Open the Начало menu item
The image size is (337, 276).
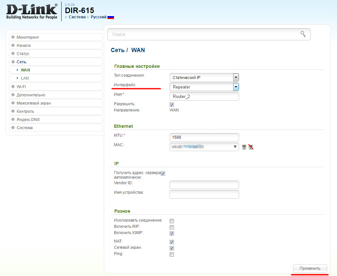[x=56, y=45]
